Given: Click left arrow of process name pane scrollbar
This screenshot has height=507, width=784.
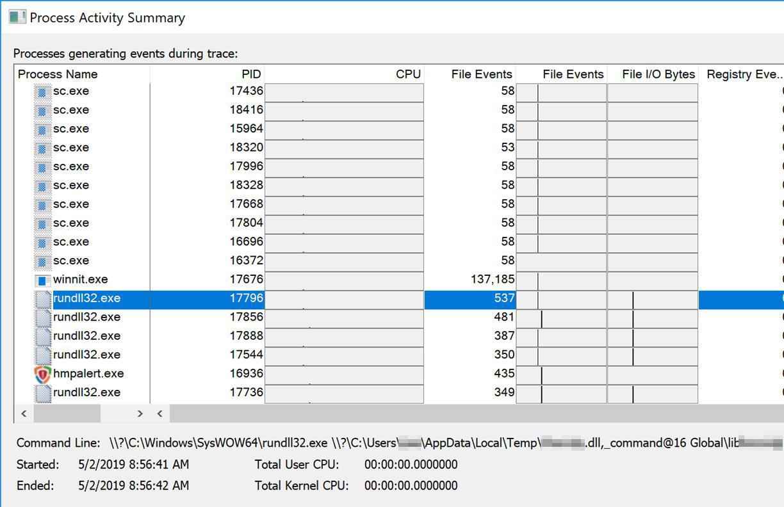Looking at the screenshot, I should point(24,414).
